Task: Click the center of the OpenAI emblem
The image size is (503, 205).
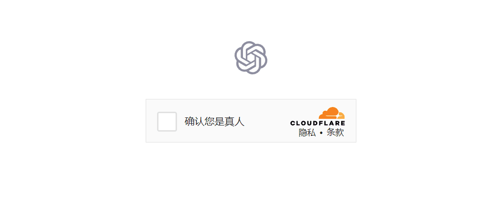Action: click(251, 58)
